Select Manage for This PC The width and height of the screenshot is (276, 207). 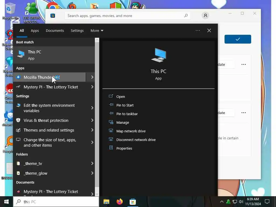coord(123,123)
